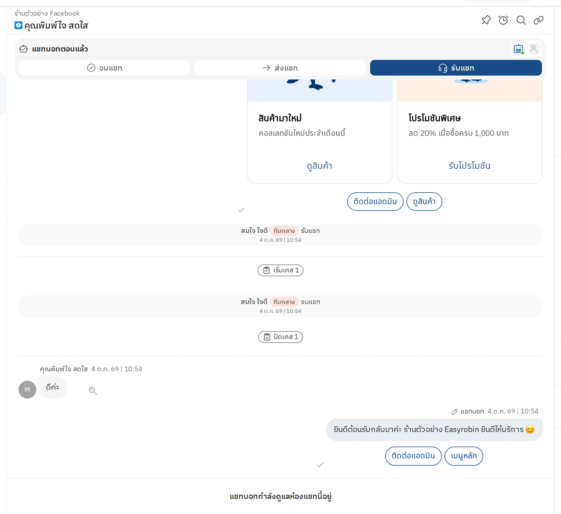Click the สินค้ามาใหม่ card title
561x514 pixels.
[x=280, y=118]
